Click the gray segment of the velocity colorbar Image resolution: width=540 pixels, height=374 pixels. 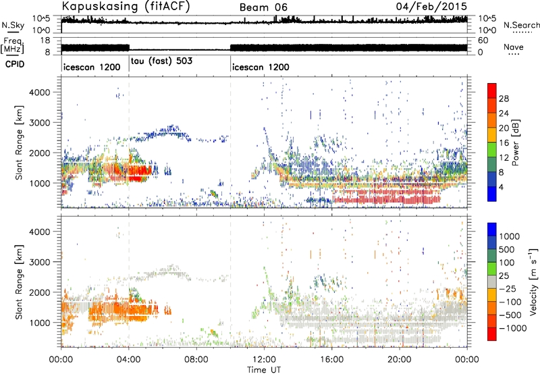point(492,282)
